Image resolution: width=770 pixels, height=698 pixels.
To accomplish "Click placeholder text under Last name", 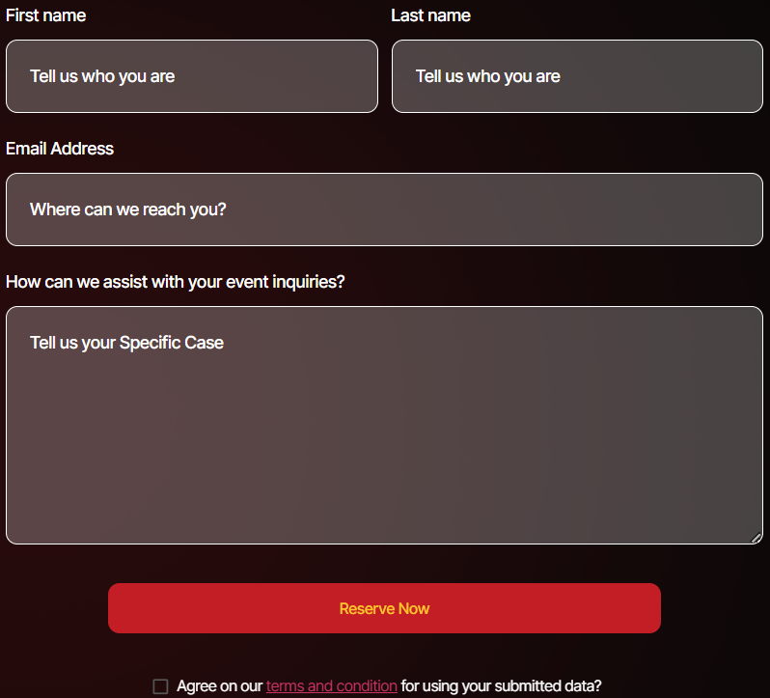I will click(x=487, y=76).
